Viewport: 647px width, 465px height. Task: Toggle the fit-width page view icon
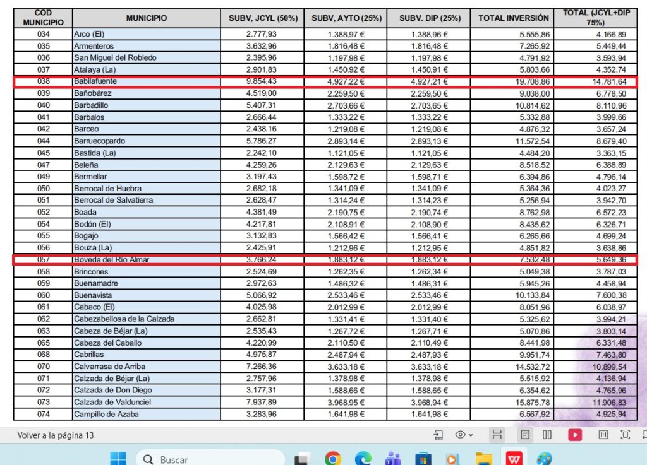coord(497,435)
